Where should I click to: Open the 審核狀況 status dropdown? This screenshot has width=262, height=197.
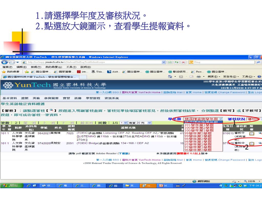point(254,119)
